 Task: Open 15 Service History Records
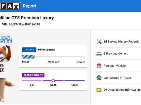point(121,42)
